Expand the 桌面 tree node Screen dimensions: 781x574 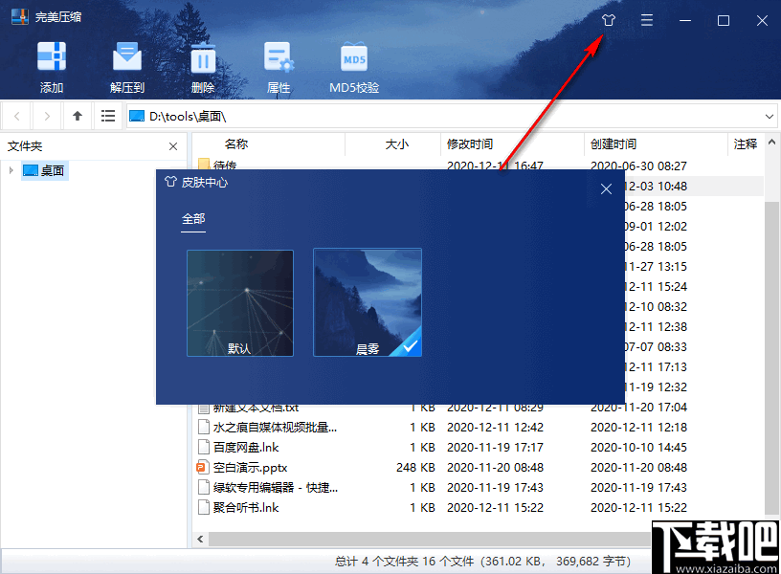click(x=11, y=170)
